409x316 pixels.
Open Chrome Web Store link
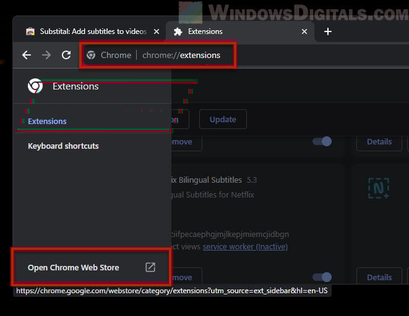[x=91, y=267]
